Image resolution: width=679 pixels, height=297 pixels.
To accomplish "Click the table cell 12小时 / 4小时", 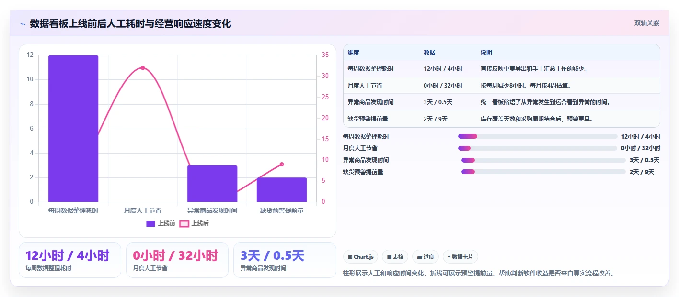I will [x=443, y=69].
